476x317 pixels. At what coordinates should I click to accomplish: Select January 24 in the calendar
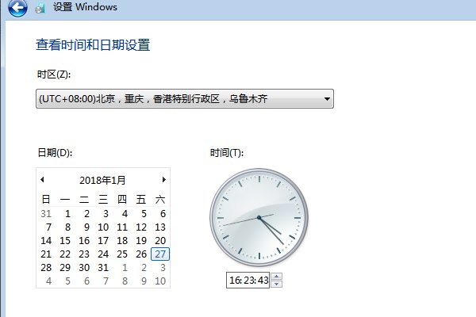(103, 254)
